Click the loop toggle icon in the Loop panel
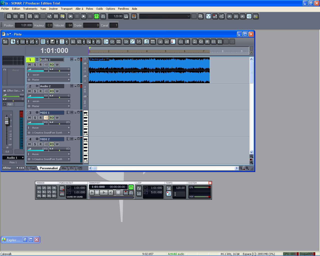The image size is (320, 256). pos(139,188)
